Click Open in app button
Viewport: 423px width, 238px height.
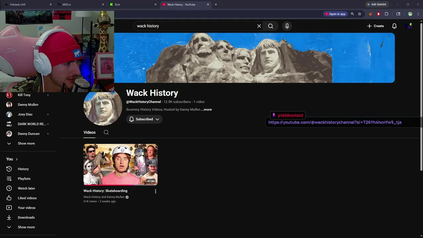(335, 14)
